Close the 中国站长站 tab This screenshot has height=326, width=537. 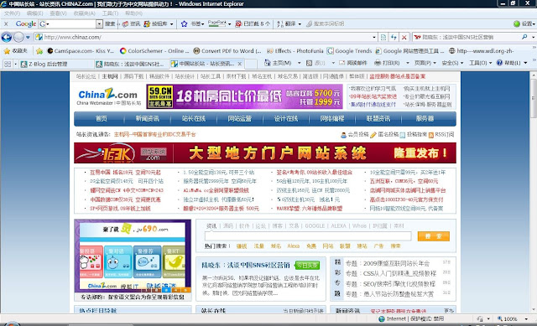(x=240, y=64)
